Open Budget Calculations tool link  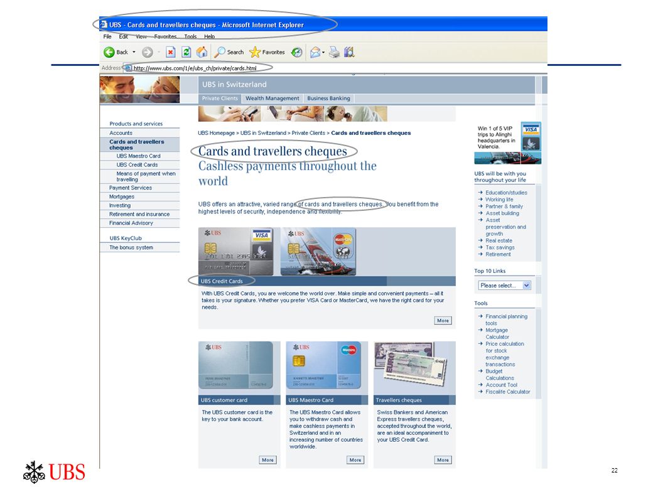pyautogui.click(x=500, y=375)
